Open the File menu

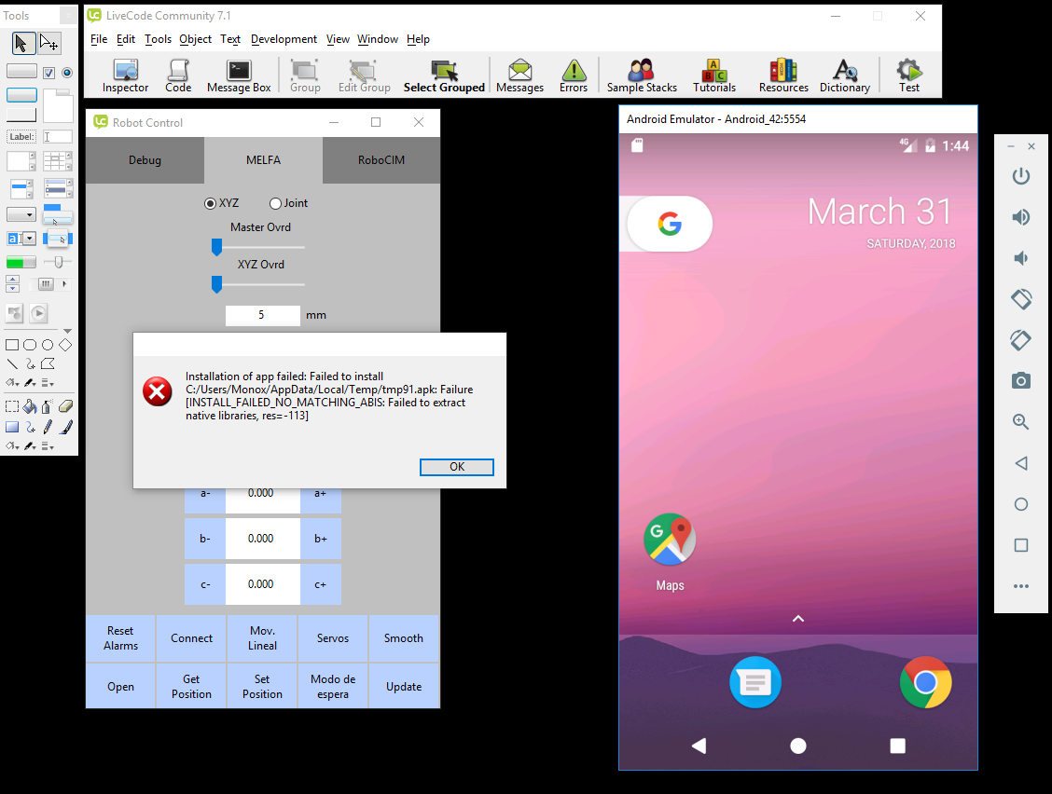click(99, 39)
